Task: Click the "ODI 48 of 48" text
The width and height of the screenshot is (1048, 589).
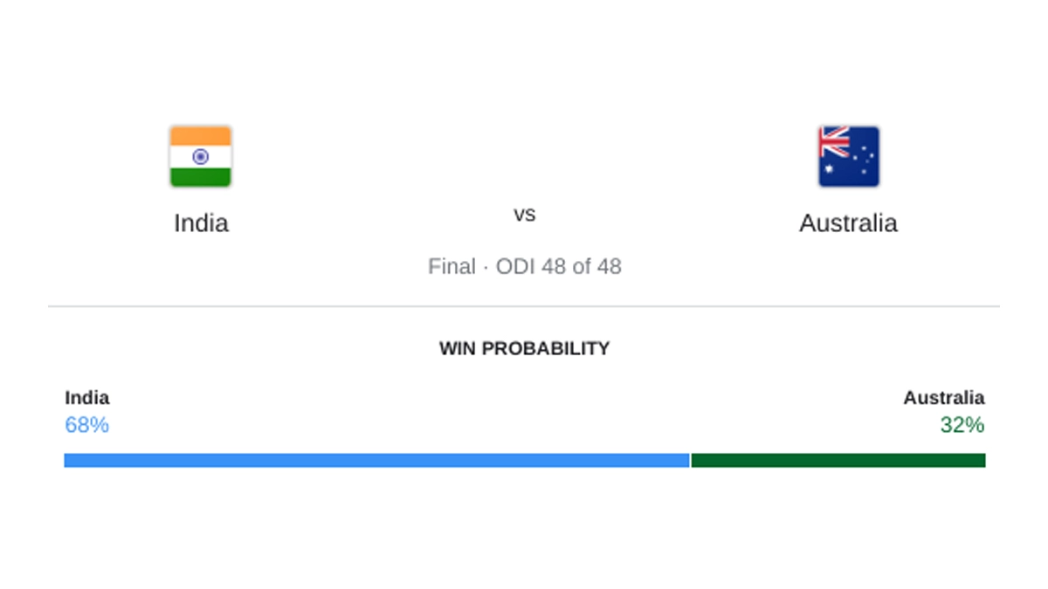Action: click(x=559, y=267)
